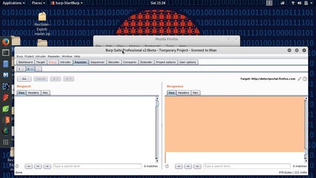
Task: Switch to the Comparer tab
Action: (130, 62)
